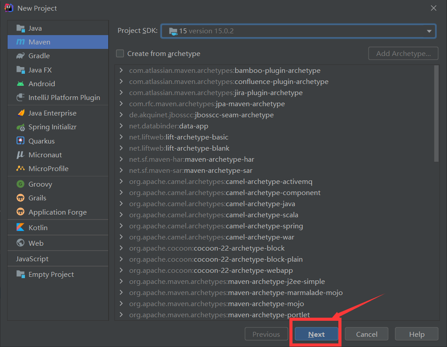Screen dimensions: 447x347
Task: Expand net.databinder:data-app entry
Action: point(122,126)
